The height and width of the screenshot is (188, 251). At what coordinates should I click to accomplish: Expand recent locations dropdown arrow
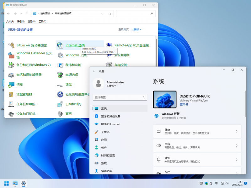click(21, 13)
